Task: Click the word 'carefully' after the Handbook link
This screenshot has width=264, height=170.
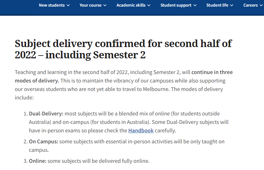Action: tap(166, 130)
